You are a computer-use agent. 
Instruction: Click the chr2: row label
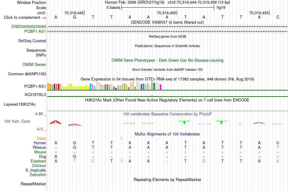point(42,13)
